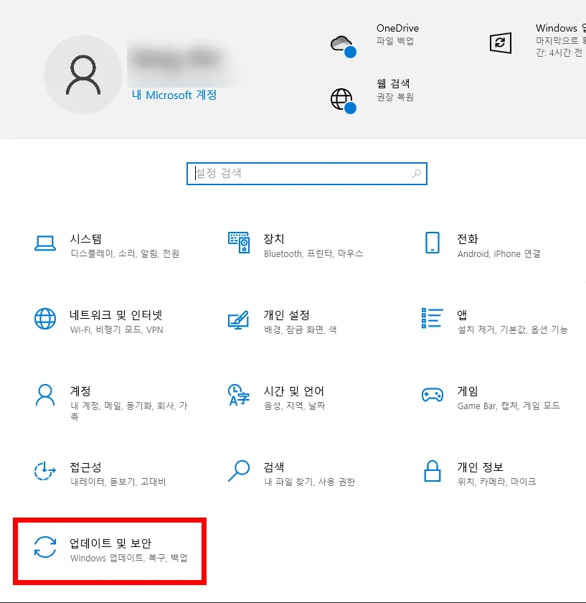Click Windows 업데이트, 복구, 백업 description
The image size is (586, 603).
point(129,558)
